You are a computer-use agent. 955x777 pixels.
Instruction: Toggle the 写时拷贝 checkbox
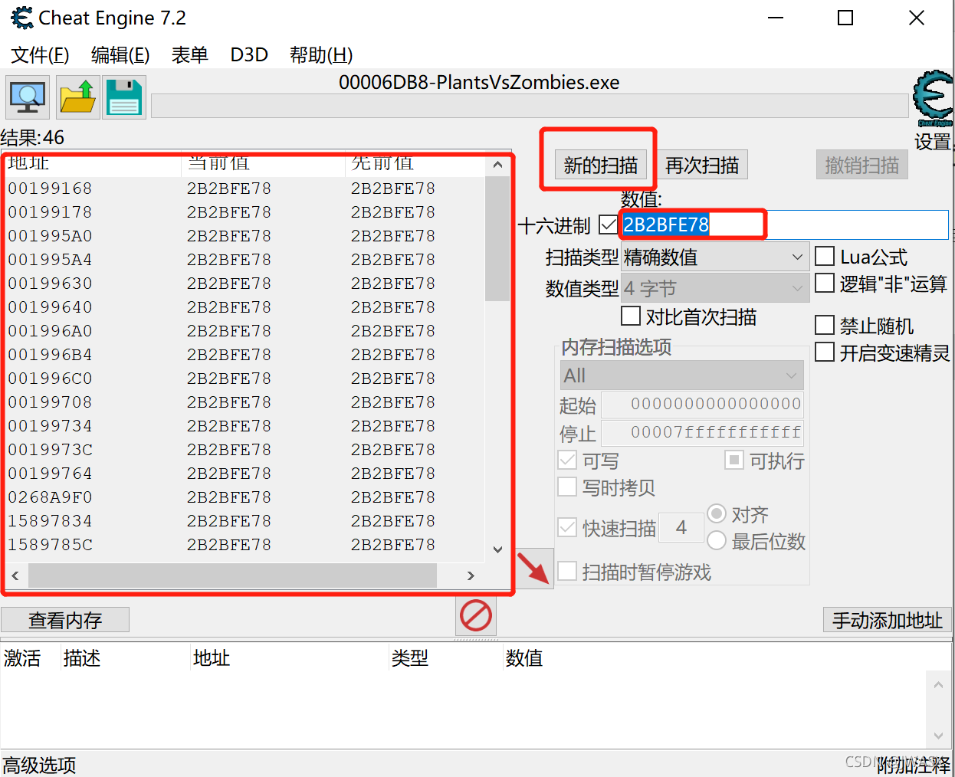pos(567,487)
